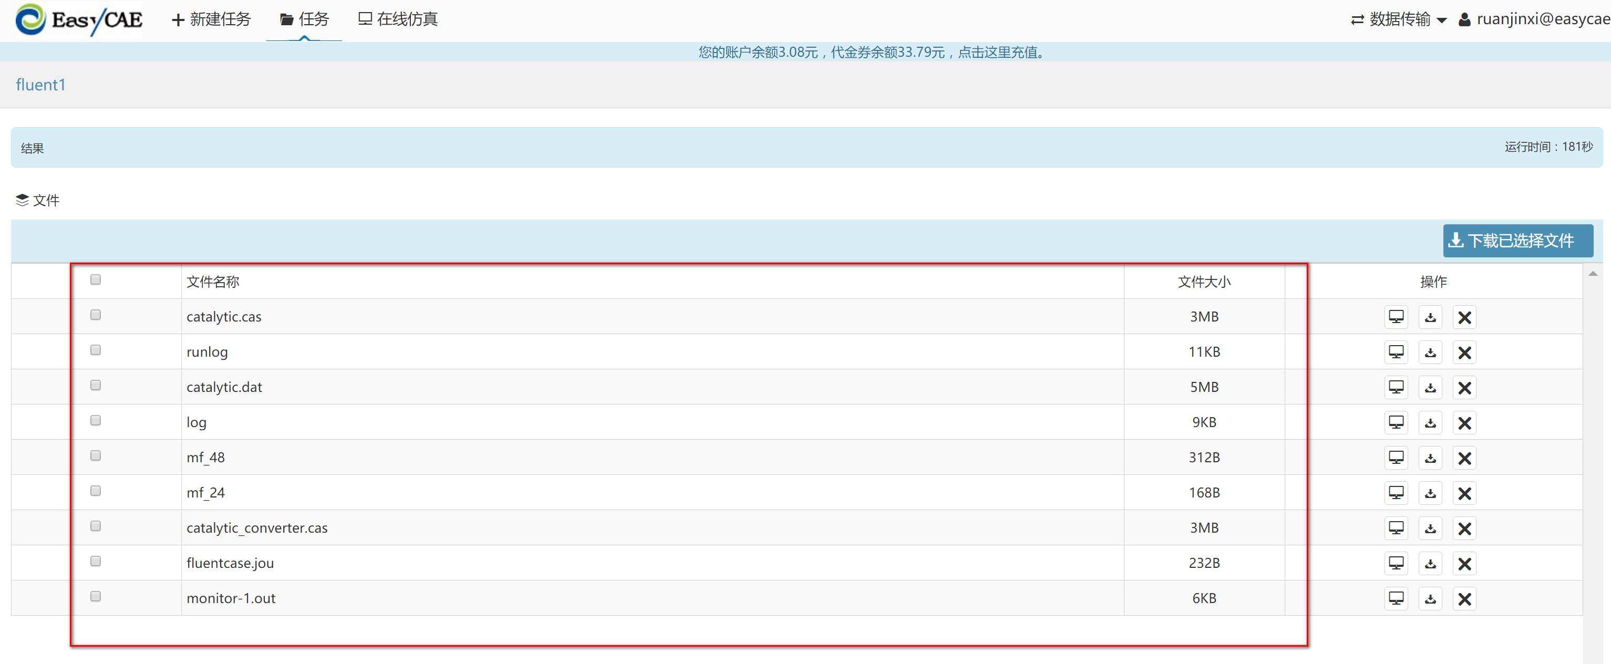
Task: Open the log file in the online viewer
Action: click(1396, 423)
